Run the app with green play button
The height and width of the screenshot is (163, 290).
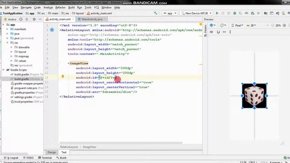pos(217,13)
